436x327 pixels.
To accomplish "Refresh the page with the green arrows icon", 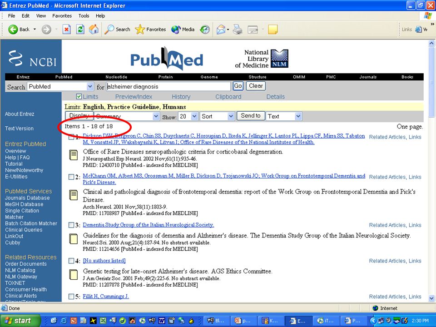I will tap(80, 29).
